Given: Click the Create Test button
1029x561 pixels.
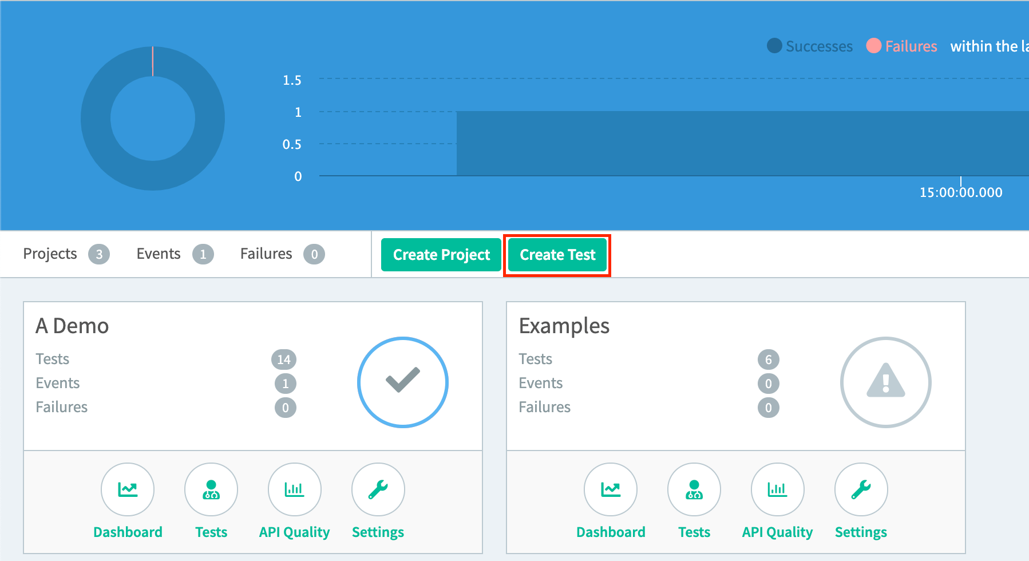Looking at the screenshot, I should (557, 254).
